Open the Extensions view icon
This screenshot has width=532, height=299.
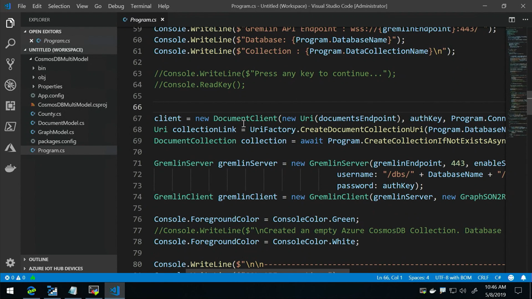(10, 106)
